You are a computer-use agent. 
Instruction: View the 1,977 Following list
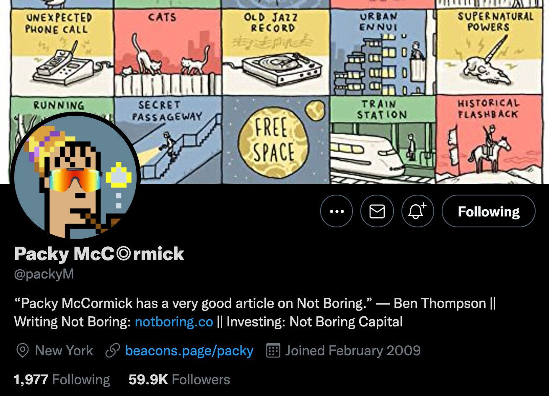click(62, 380)
